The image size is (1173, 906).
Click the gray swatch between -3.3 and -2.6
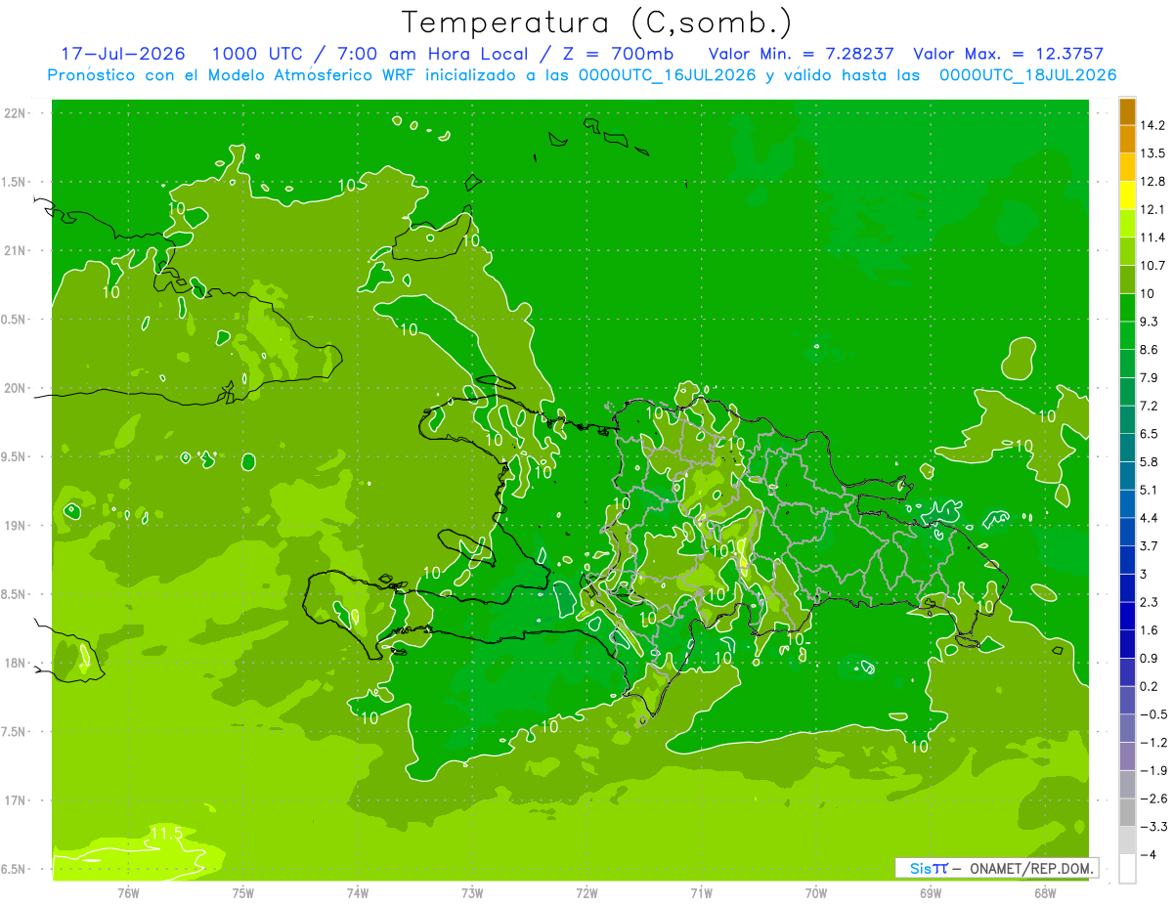coord(1127,812)
